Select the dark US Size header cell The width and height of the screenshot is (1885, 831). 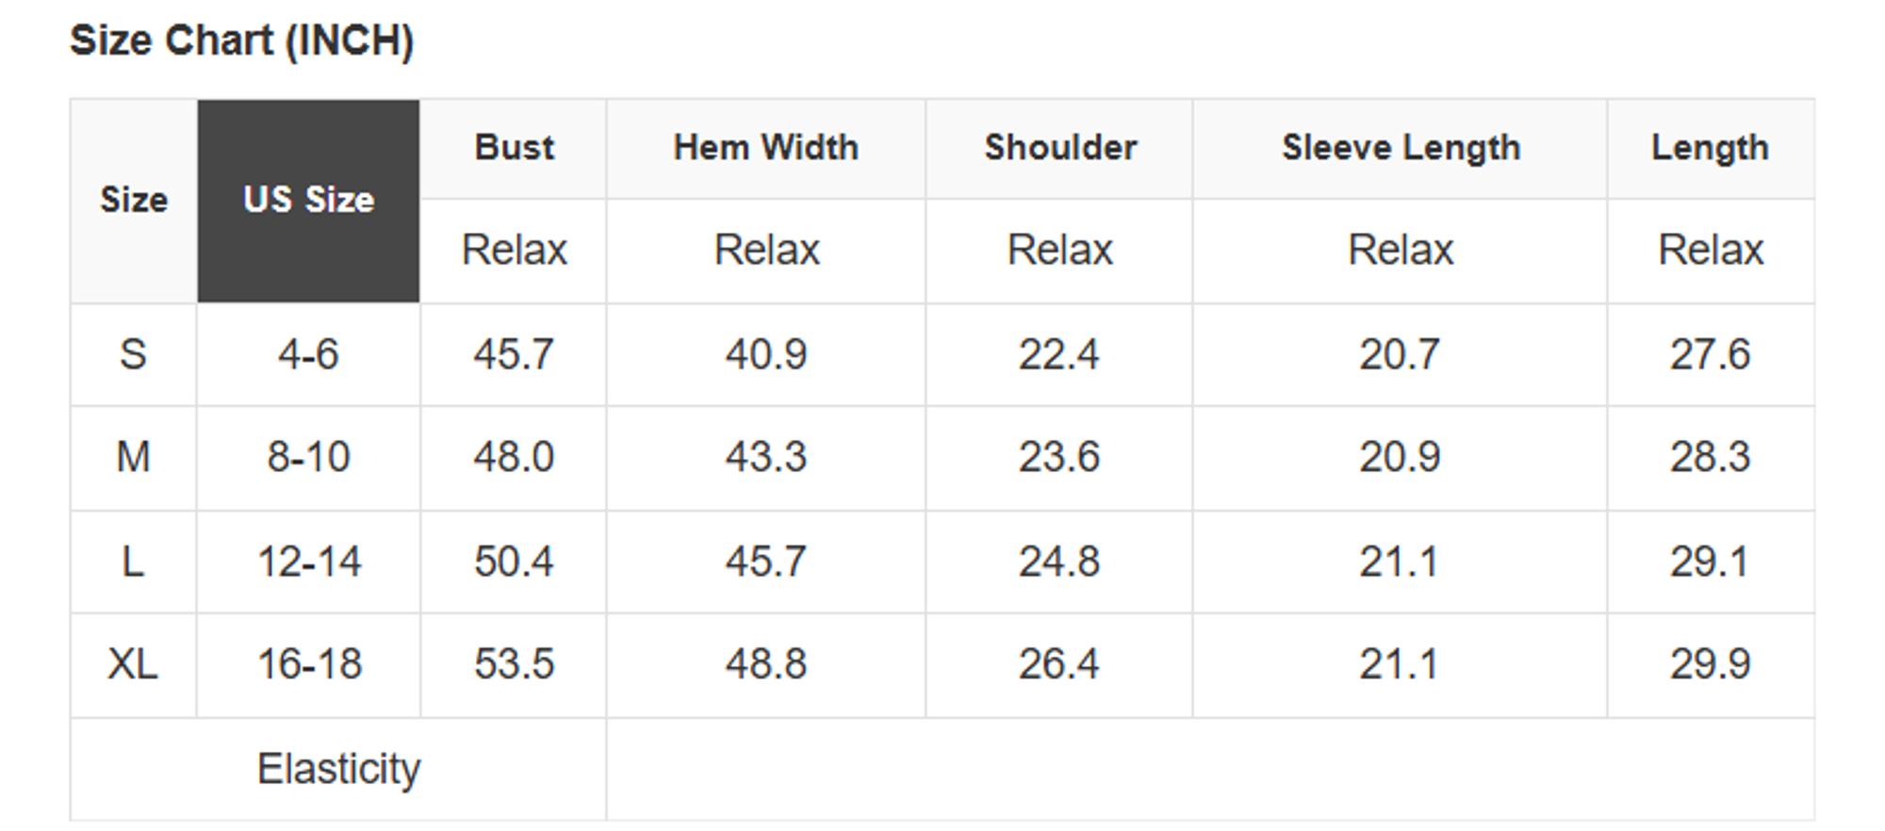pyautogui.click(x=308, y=200)
